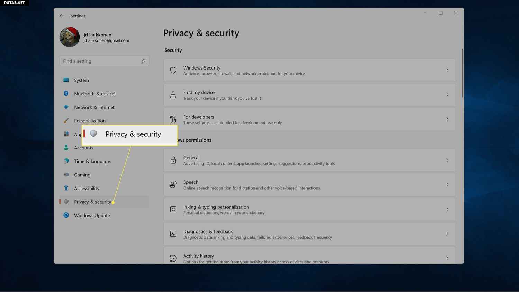Click the Diagnostics & feedback chart icon

[x=173, y=234]
